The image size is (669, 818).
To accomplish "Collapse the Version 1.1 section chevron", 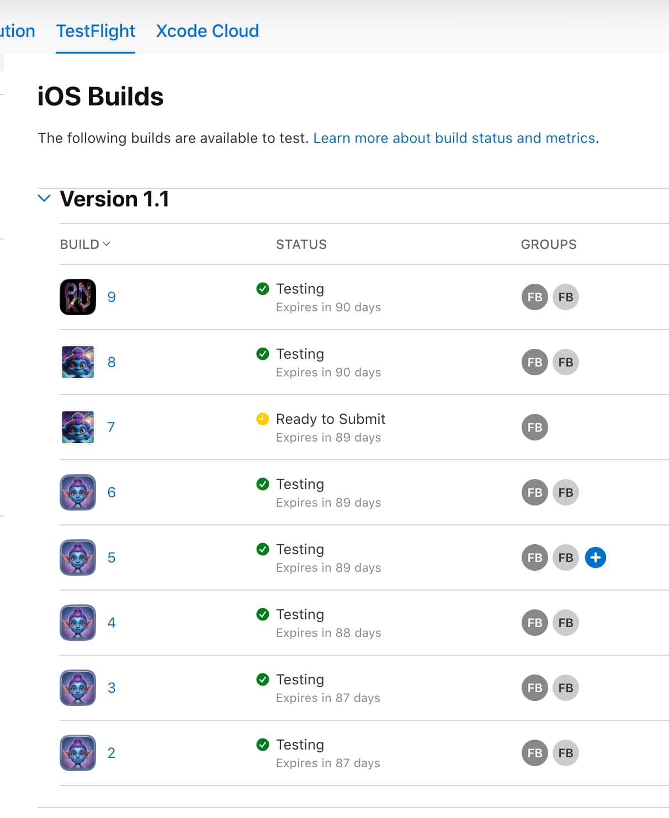I will coord(44,198).
